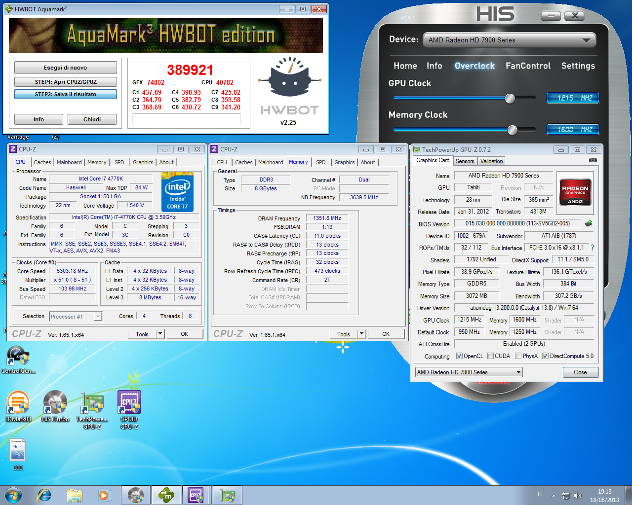This screenshot has height=505, width=632.
Task: Click the IT language indicator in tray
Action: tap(540, 494)
